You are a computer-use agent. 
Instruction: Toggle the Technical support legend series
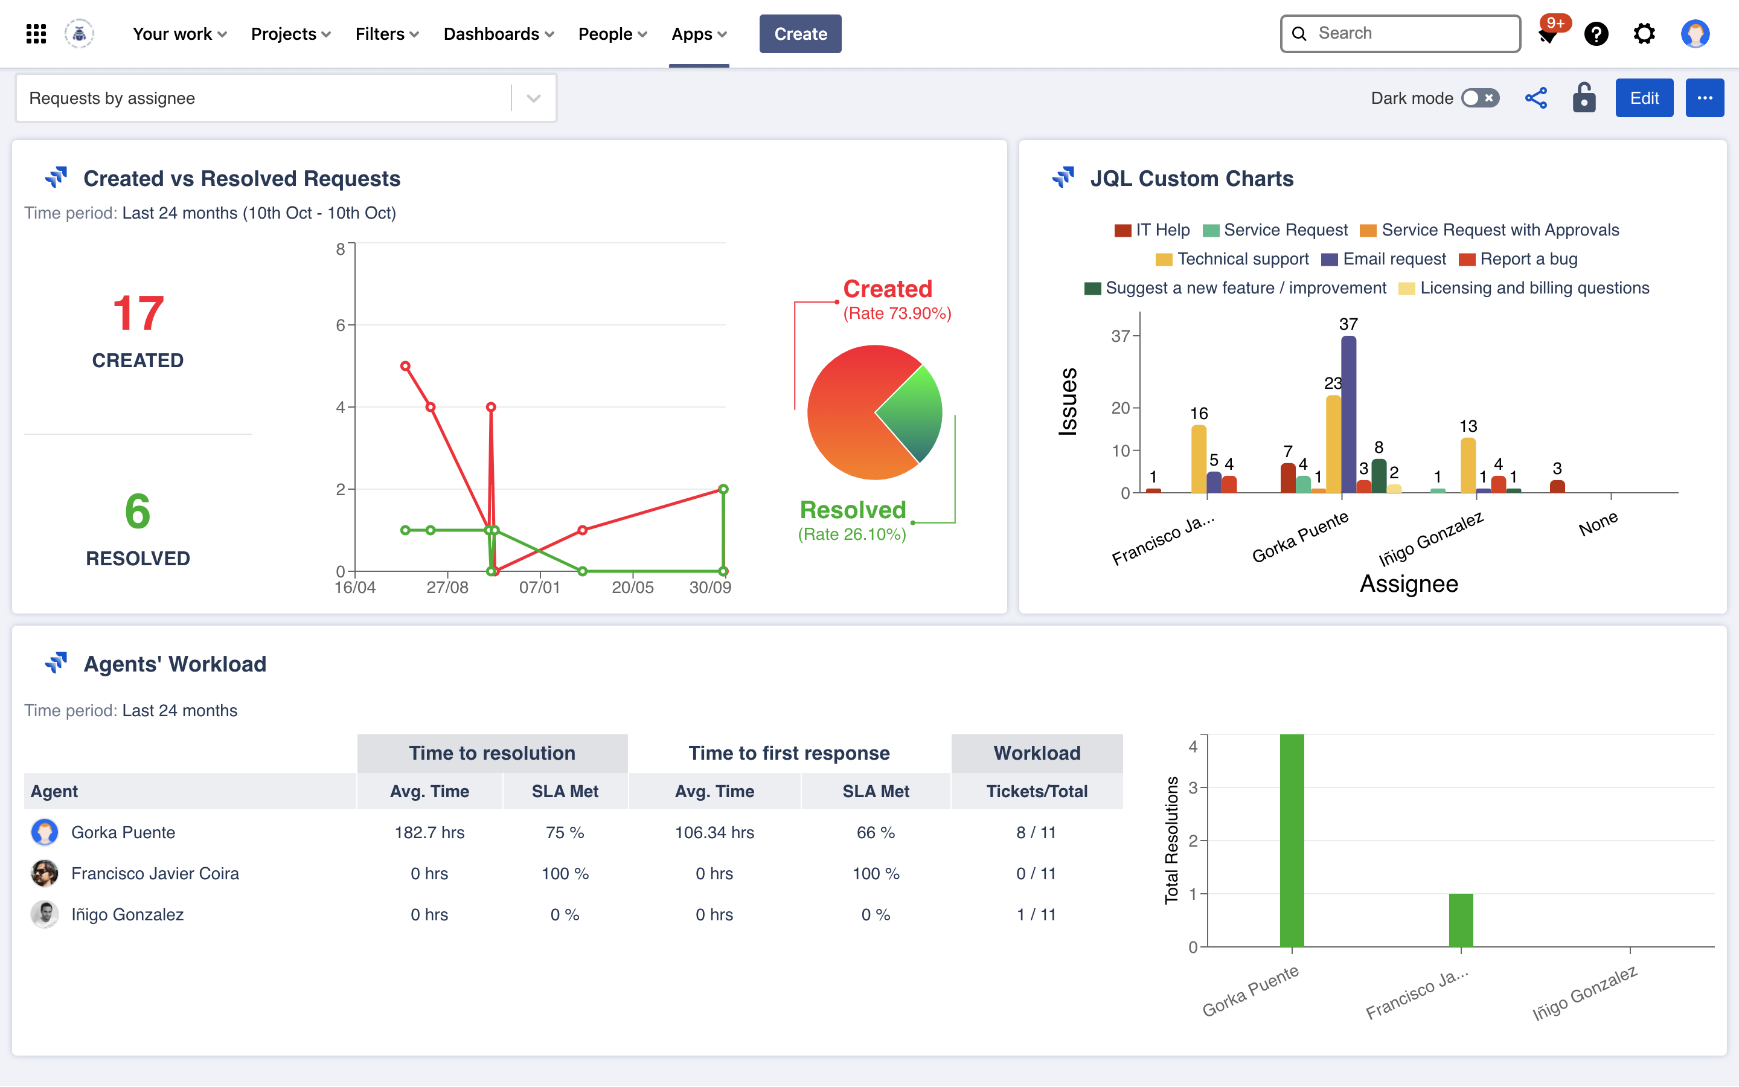click(1232, 259)
